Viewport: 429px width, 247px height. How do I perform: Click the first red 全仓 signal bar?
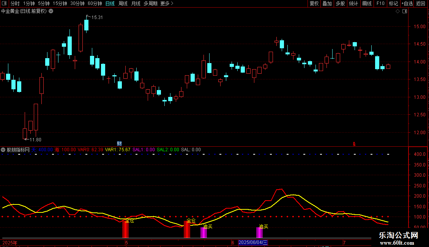click(x=125, y=230)
